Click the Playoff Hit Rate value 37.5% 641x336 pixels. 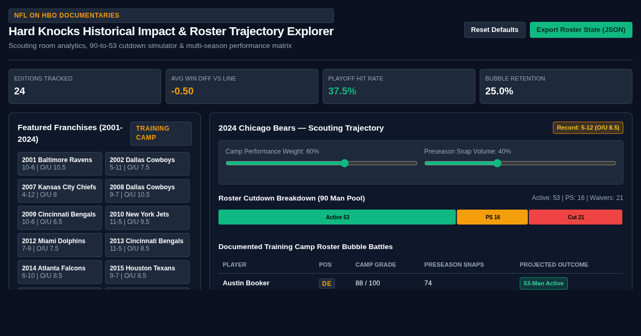pos(342,91)
